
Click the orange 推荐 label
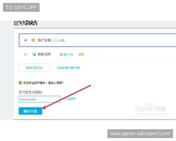tap(81, 54)
